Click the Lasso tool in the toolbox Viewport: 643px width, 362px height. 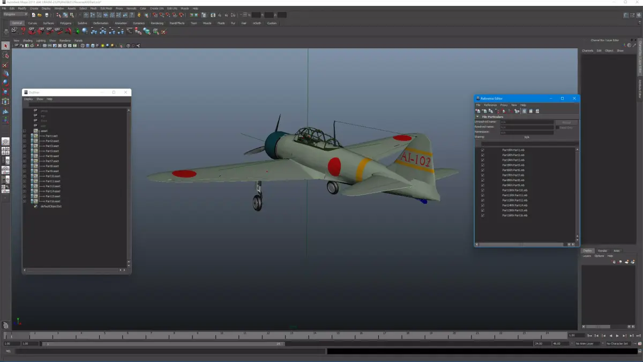(x=6, y=55)
